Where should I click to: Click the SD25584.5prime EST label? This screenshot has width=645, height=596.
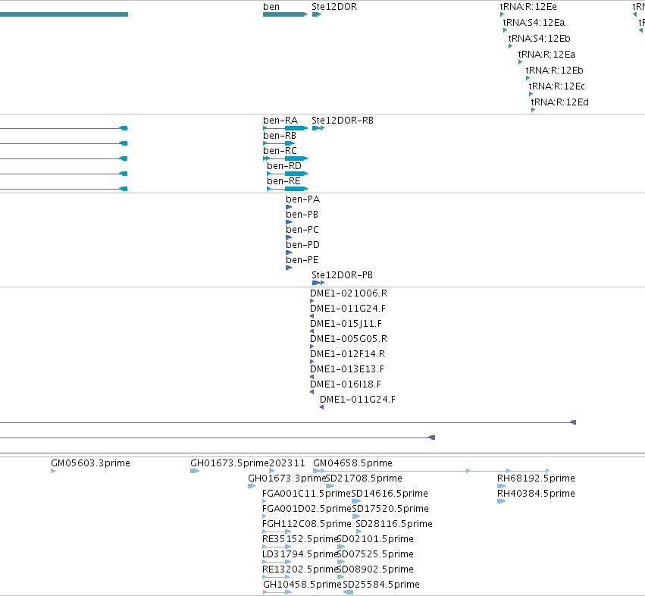(381, 585)
